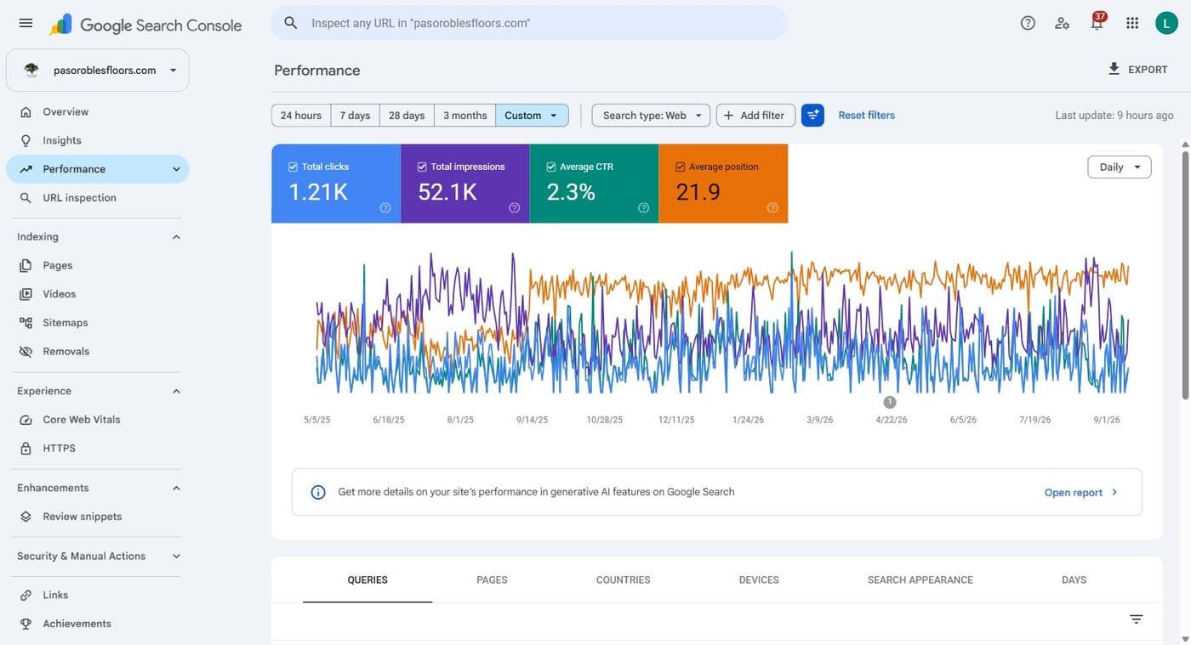Click help icon on Average position card
The width and height of the screenshot is (1191, 645).
(772, 207)
